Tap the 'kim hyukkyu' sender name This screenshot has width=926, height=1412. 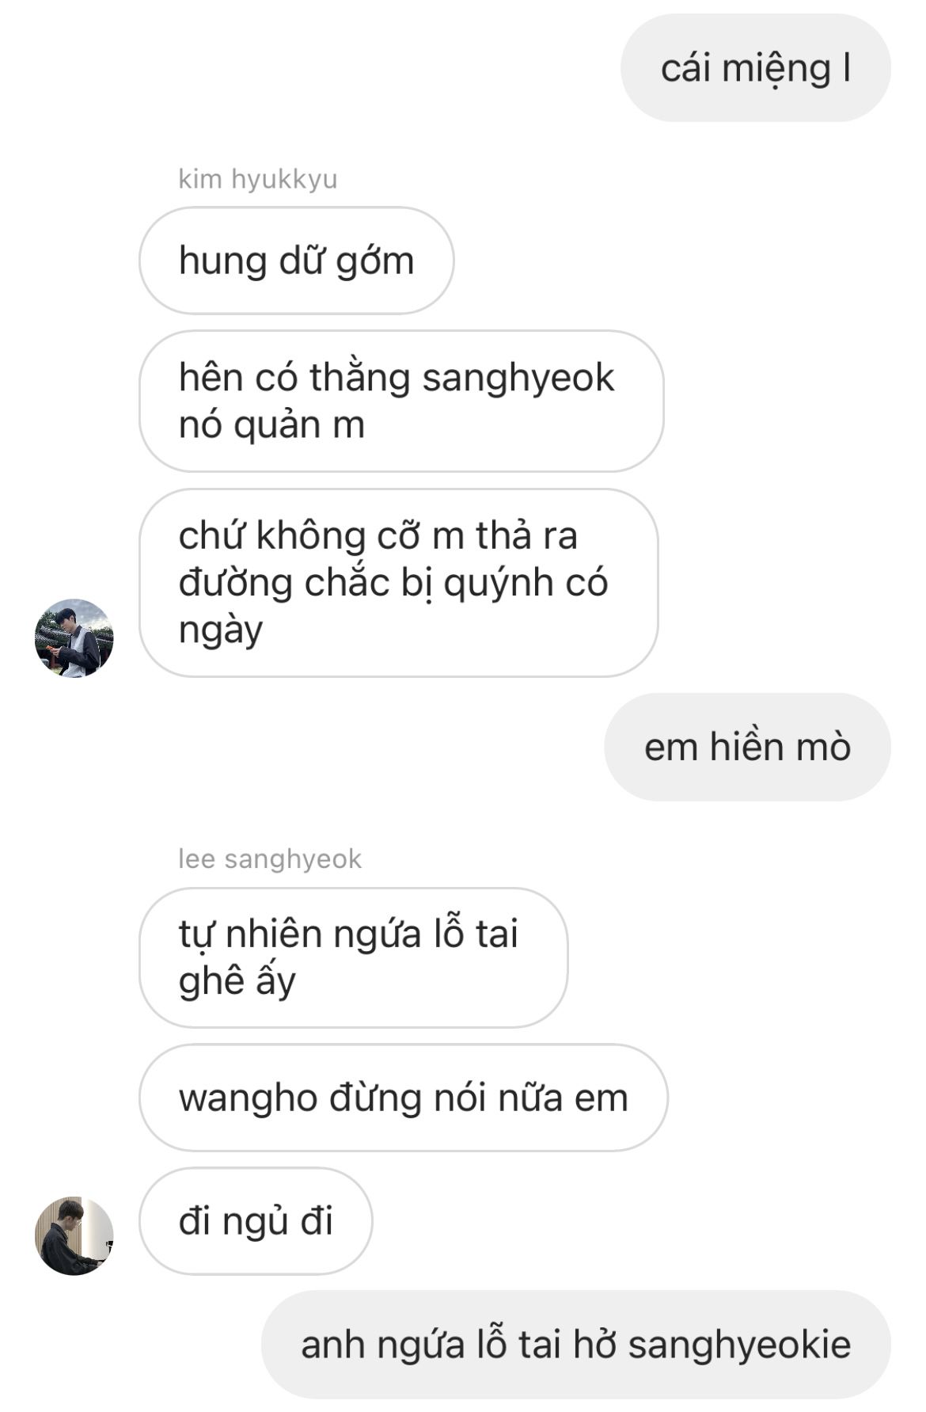pyautogui.click(x=258, y=179)
